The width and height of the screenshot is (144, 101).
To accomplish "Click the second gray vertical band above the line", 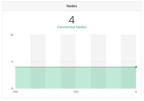I will (68, 51).
